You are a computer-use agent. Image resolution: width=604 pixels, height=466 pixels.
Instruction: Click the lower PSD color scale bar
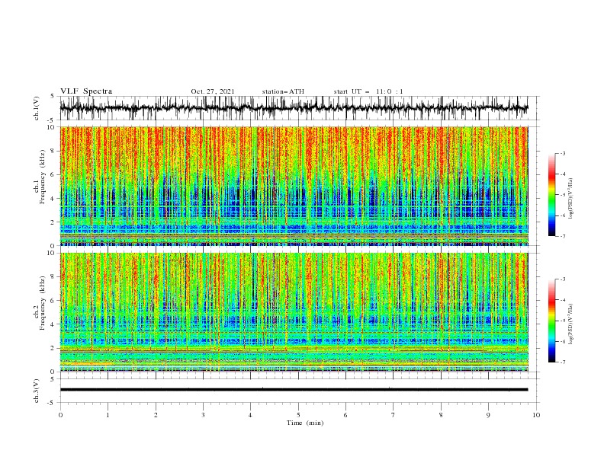point(551,321)
